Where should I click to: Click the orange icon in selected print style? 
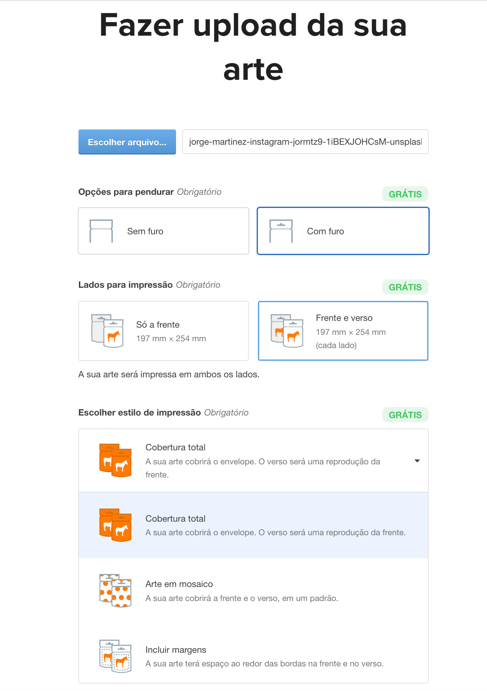[x=115, y=461]
